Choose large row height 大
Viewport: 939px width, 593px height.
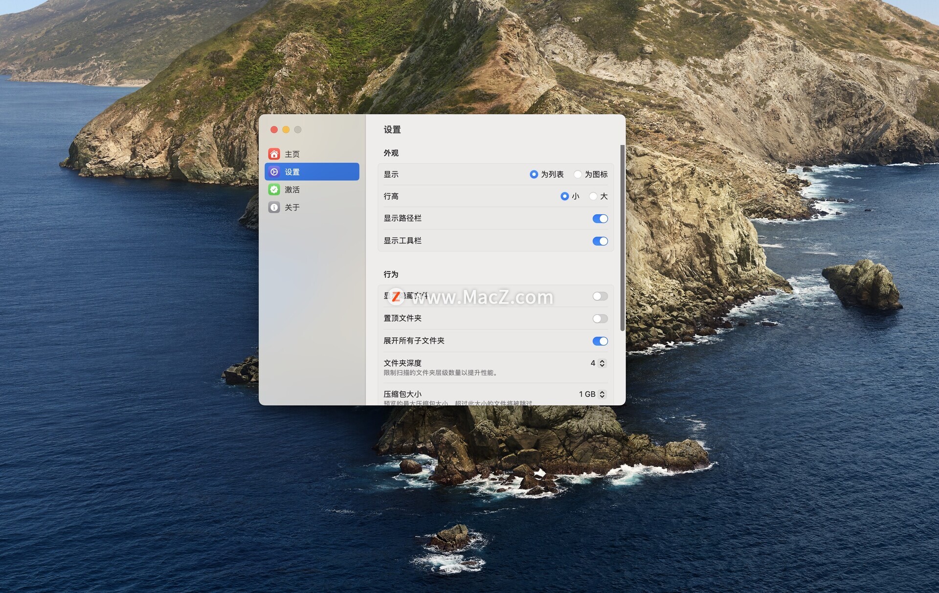point(599,197)
